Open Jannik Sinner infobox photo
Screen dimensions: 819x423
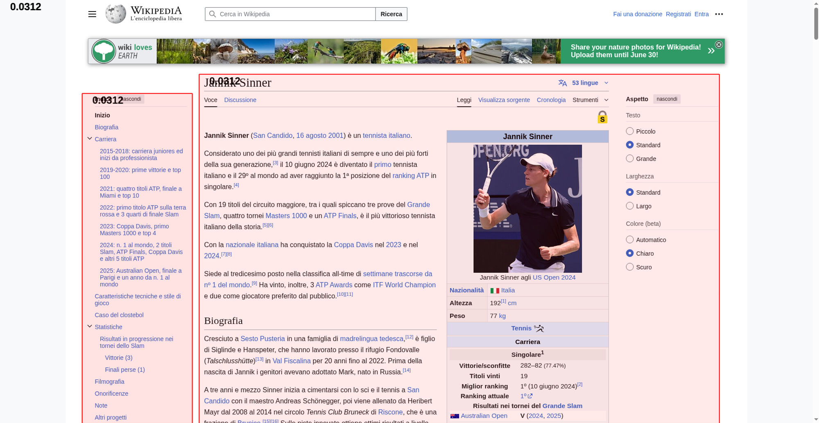click(527, 209)
